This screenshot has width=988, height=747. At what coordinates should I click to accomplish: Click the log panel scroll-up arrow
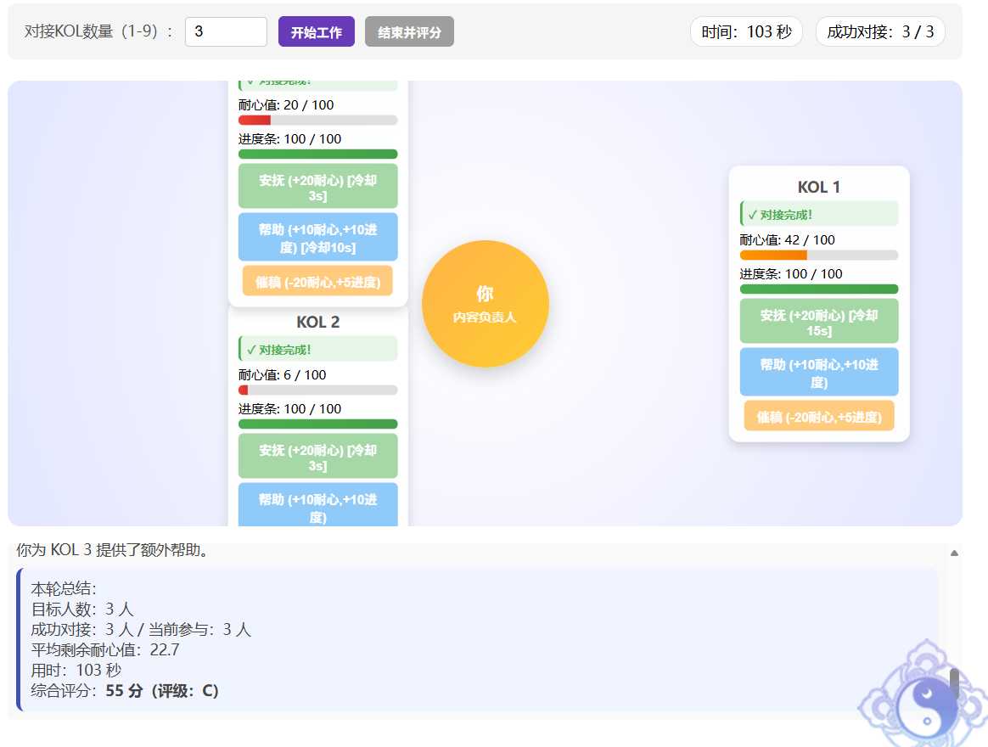point(954,553)
